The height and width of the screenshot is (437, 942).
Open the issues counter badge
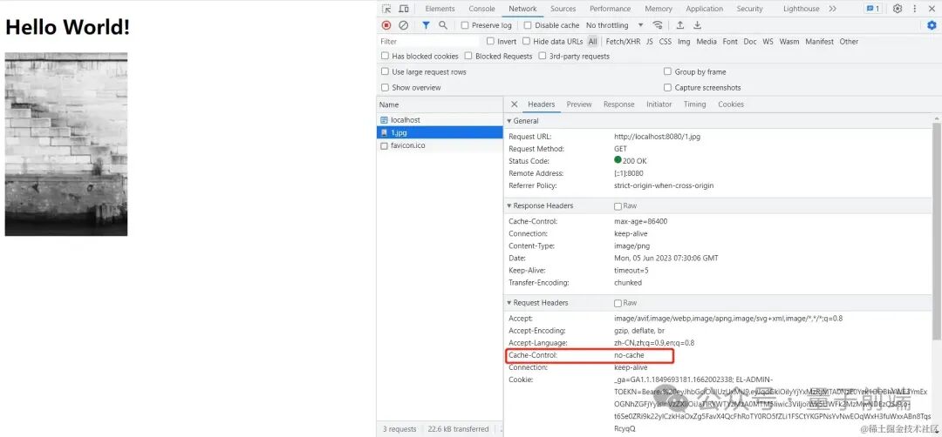tap(873, 9)
